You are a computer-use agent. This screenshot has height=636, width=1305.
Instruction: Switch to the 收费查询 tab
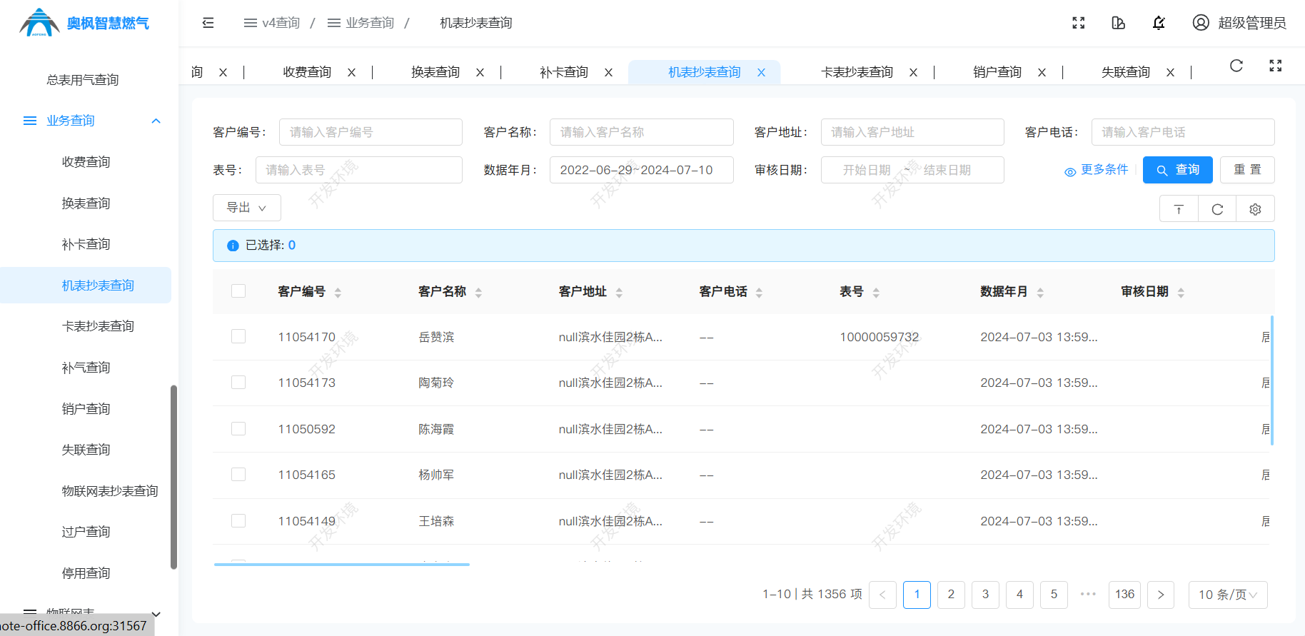(307, 72)
